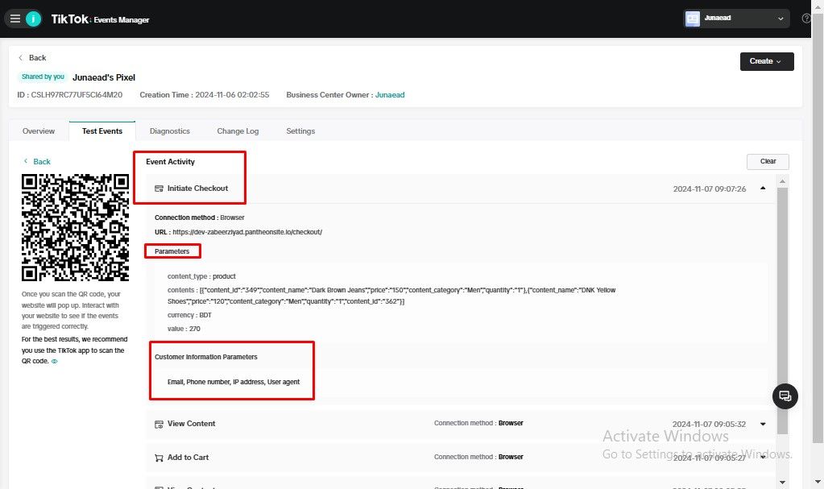This screenshot has width=824, height=489.
Task: Open the Create dropdown button
Action: (x=767, y=61)
